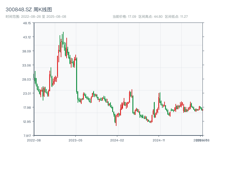
Task: Click the tallest green candlestick at the peak
Action: pos(63,38)
